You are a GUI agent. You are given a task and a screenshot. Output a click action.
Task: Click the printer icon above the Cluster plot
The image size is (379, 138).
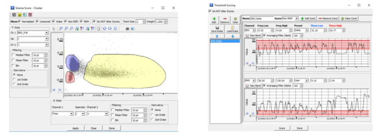(x=127, y=28)
